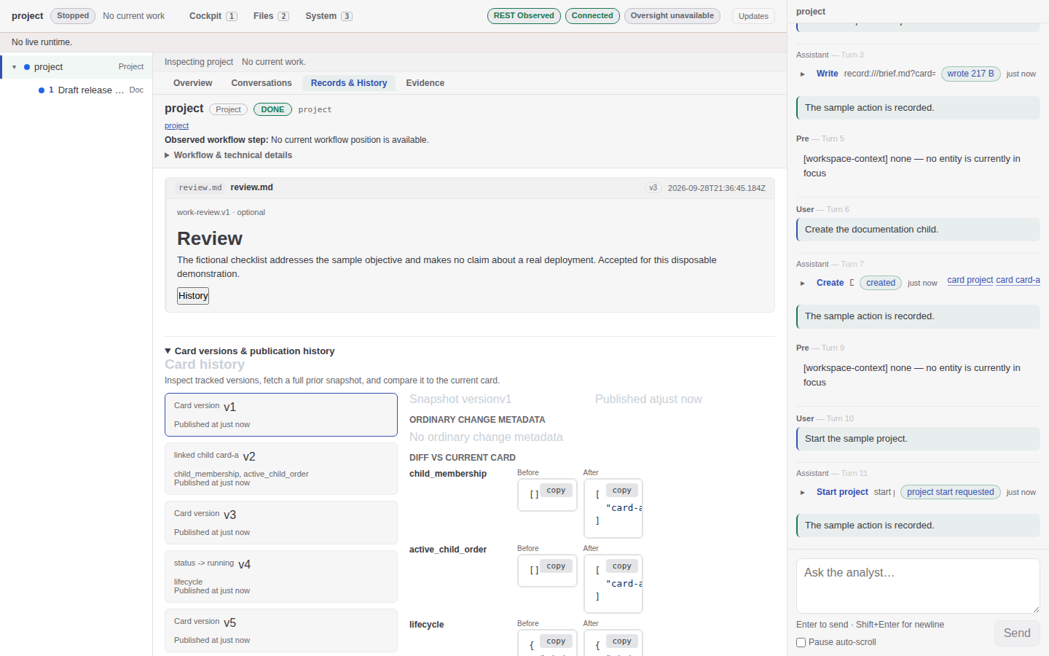
Task: Click the REST Observed status badge
Action: (524, 16)
